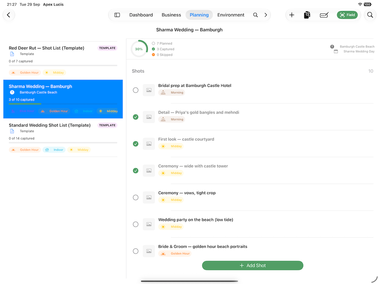Tap the 30% progress ring

[x=139, y=49]
